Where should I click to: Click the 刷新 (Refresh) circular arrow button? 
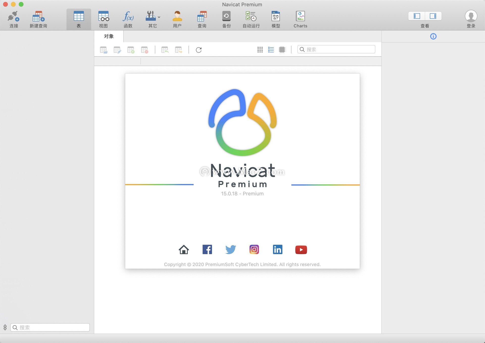(198, 50)
